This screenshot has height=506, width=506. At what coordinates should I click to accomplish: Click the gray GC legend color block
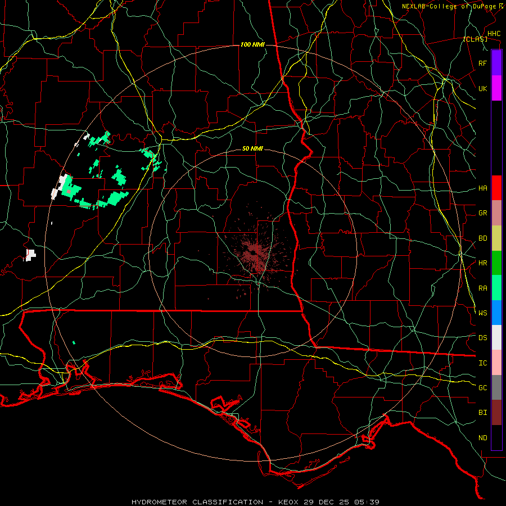(496, 387)
